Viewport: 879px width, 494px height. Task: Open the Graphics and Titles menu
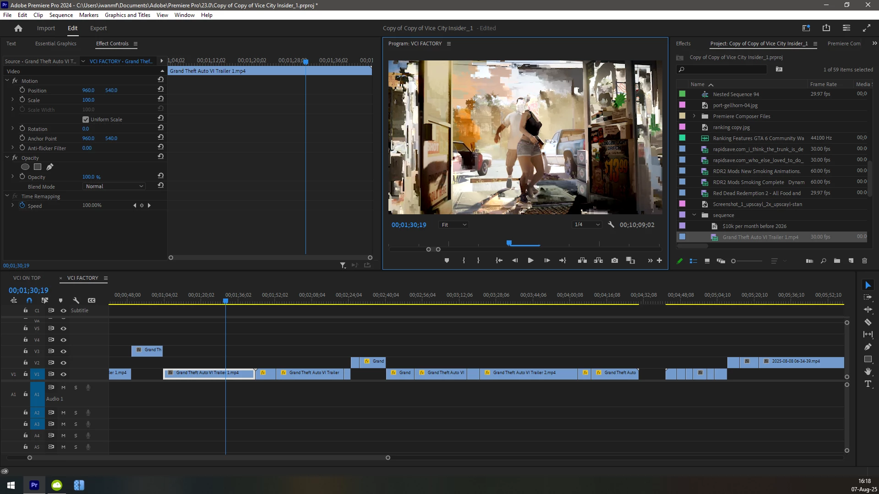[x=127, y=15]
